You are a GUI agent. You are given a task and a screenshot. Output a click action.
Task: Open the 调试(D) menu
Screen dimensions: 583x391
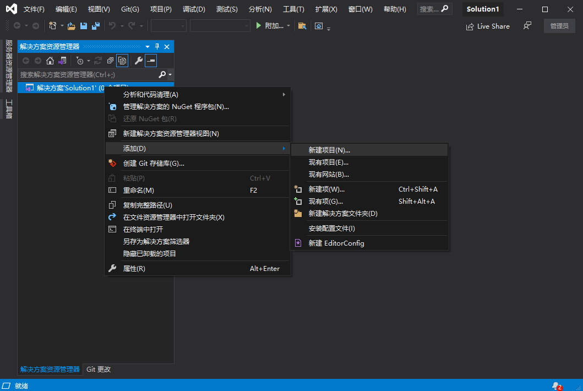point(194,9)
